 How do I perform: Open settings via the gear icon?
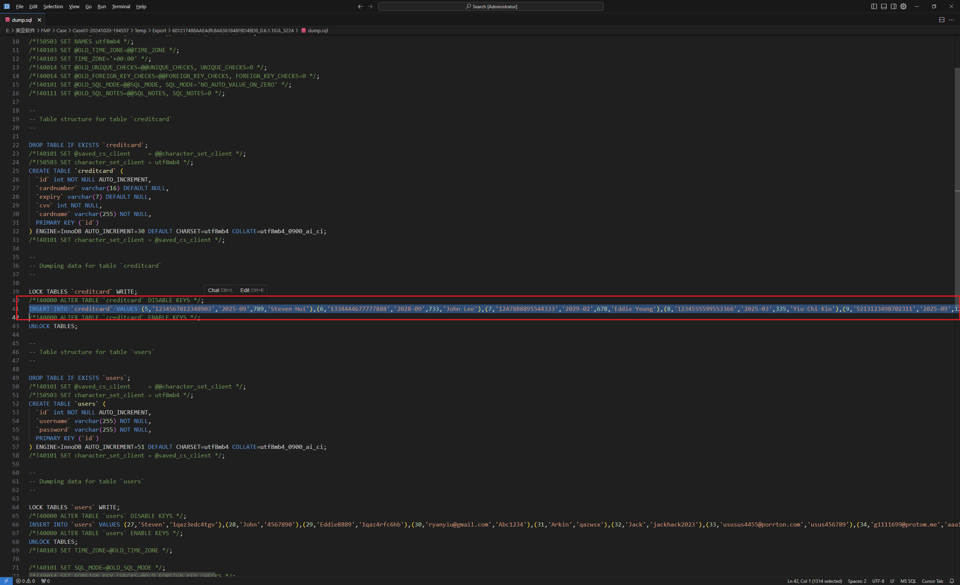[x=903, y=7]
